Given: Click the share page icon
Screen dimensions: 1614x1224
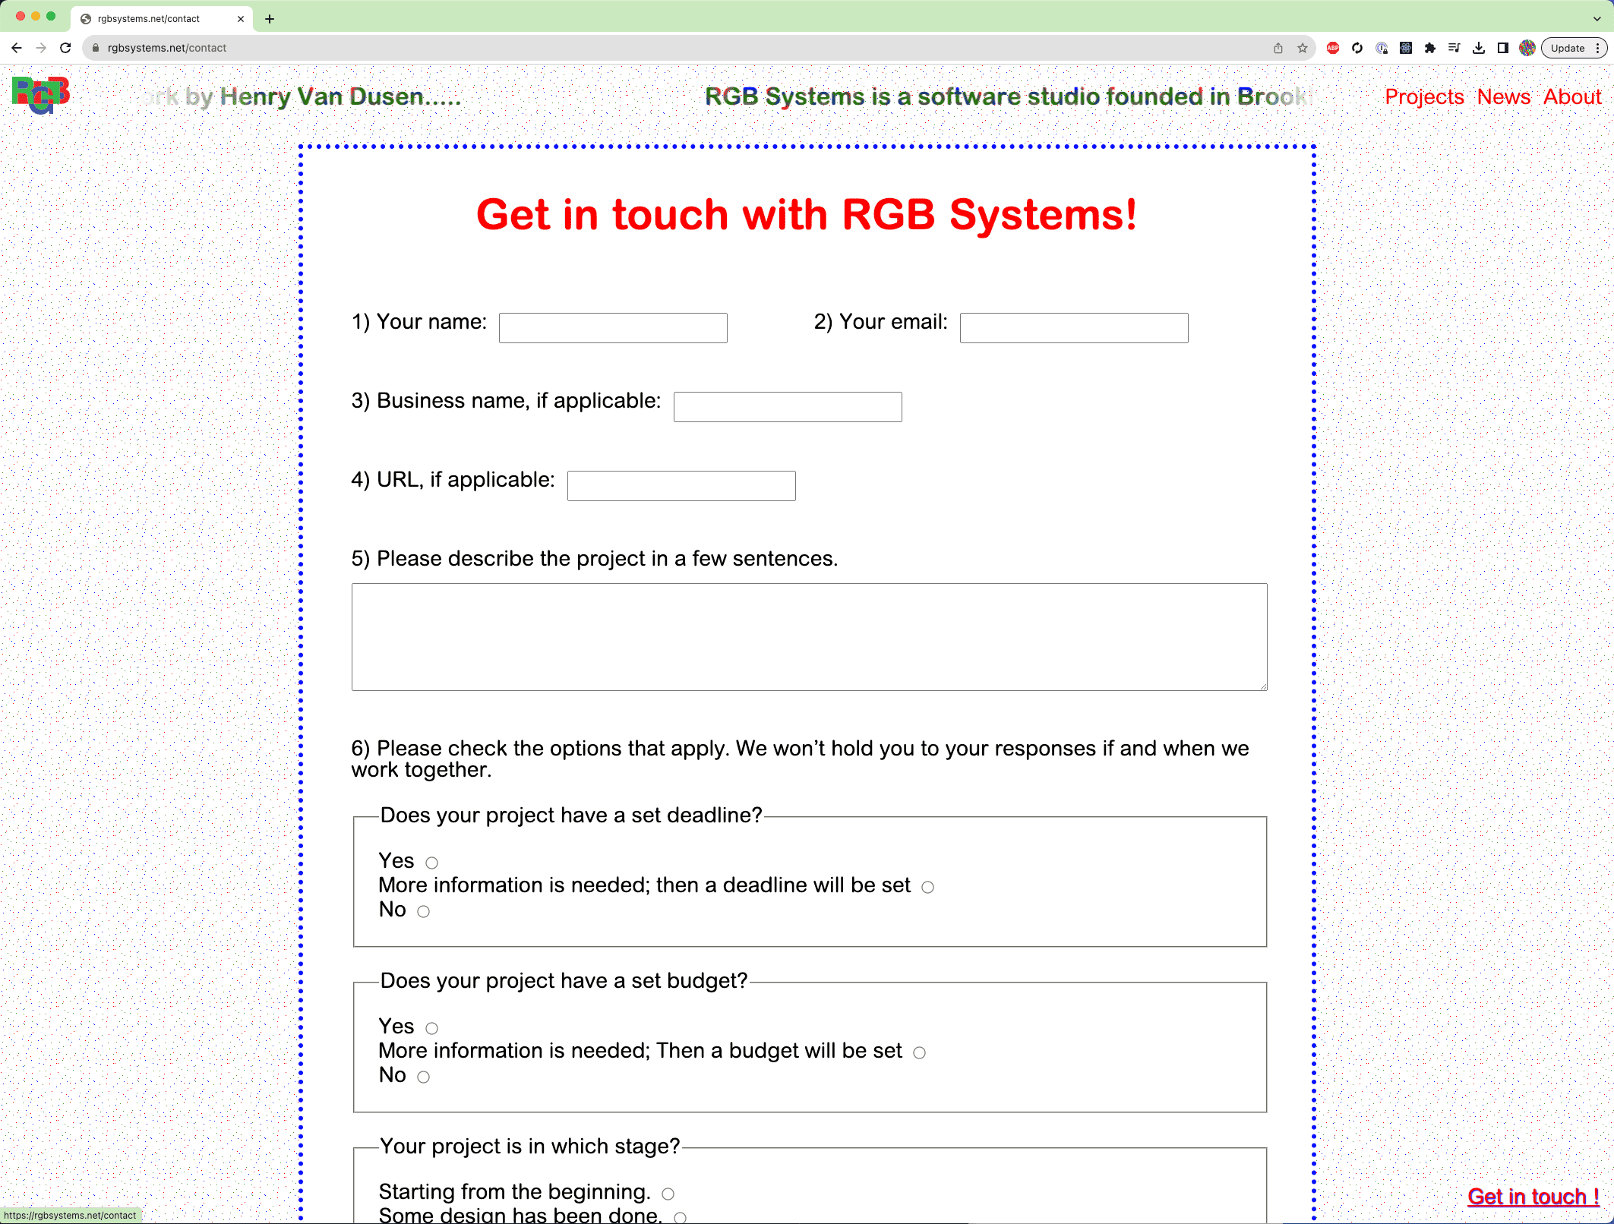Looking at the screenshot, I should coord(1278,48).
